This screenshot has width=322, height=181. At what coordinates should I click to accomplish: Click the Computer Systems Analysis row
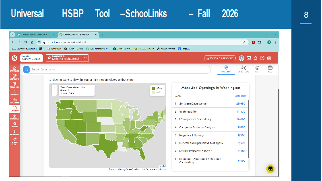click(x=210, y=128)
